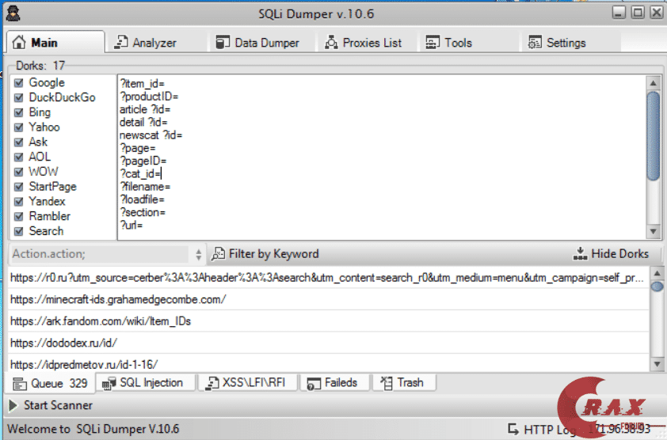Viewport: 667px width, 440px height.
Task: Toggle the Yahoo search engine checkbox
Action: point(18,127)
